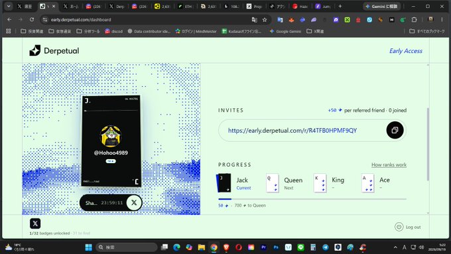Share the card on X from the share pill
The image size is (451, 254).
coord(134,202)
